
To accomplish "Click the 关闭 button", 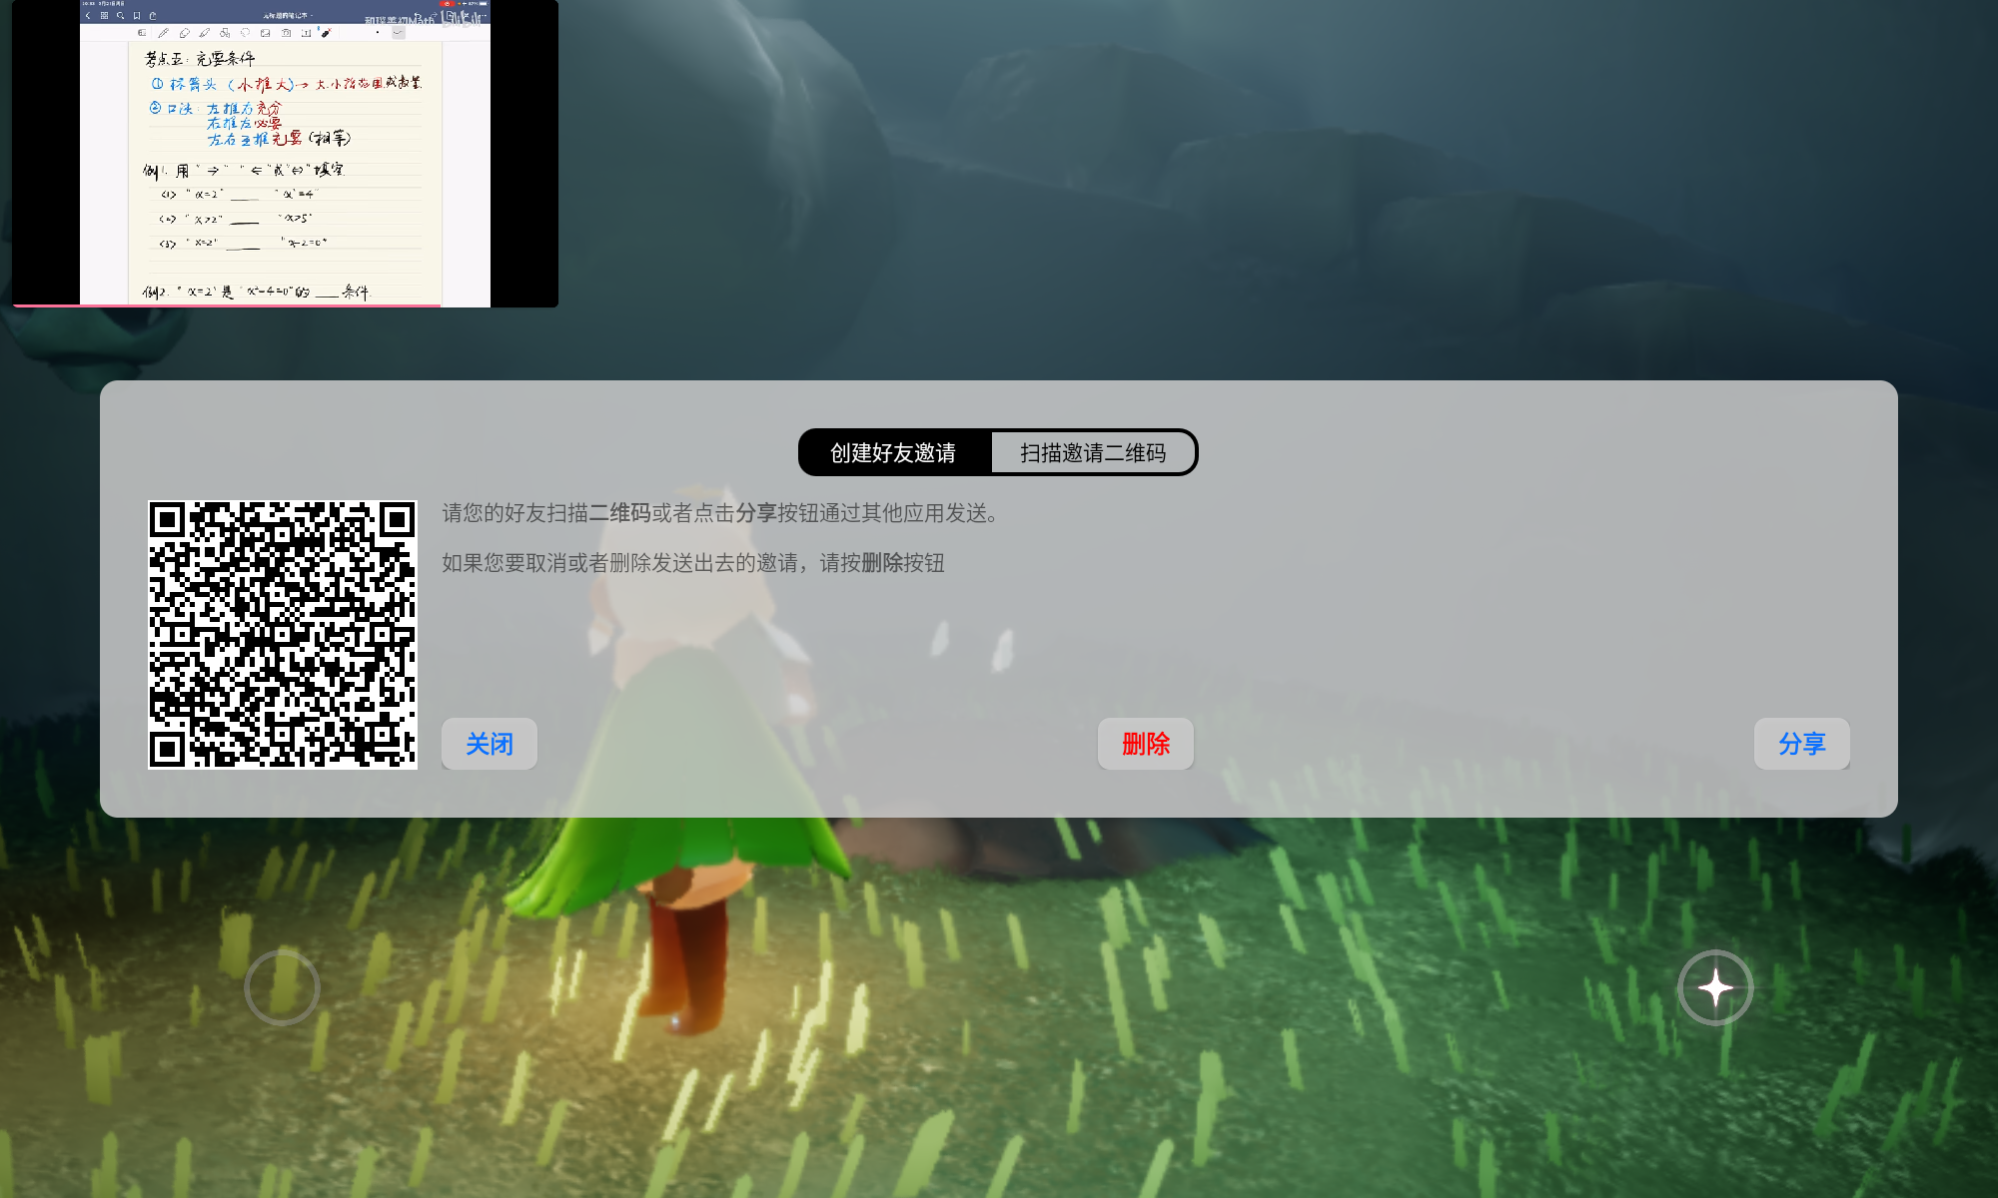I will tap(490, 744).
